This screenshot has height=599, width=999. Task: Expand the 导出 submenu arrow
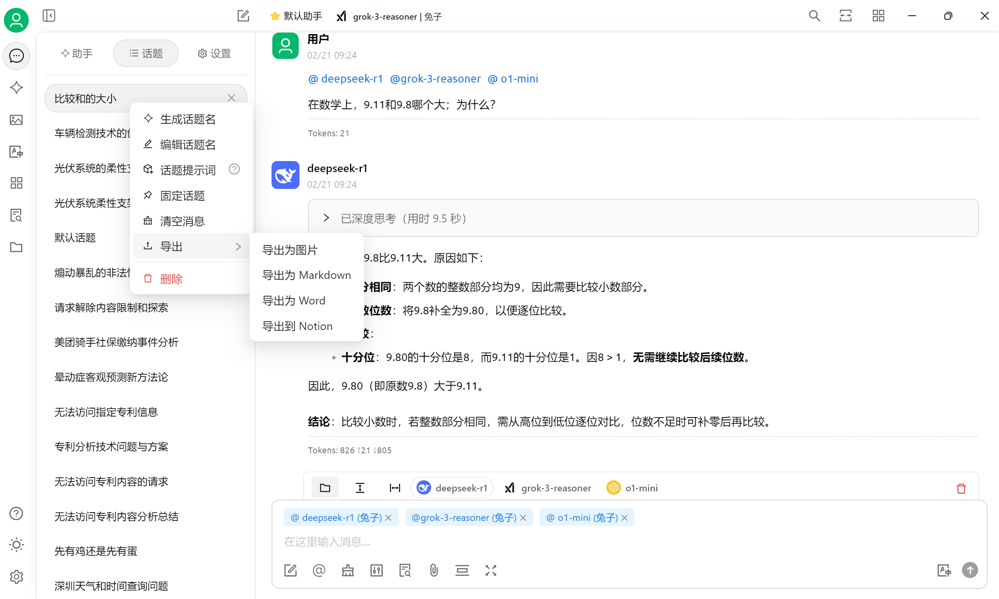pos(238,246)
